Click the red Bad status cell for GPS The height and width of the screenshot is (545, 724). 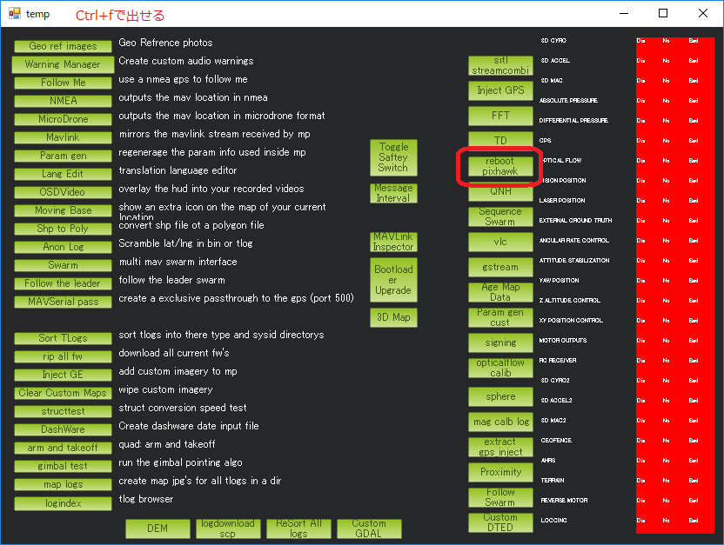click(692, 140)
